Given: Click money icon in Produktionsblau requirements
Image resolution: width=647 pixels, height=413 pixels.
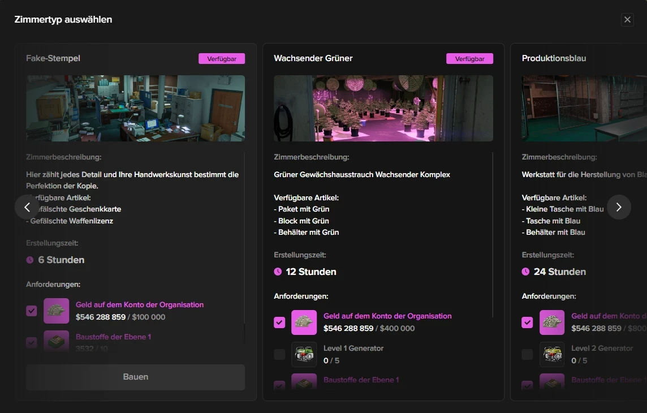Looking at the screenshot, I should (x=551, y=322).
